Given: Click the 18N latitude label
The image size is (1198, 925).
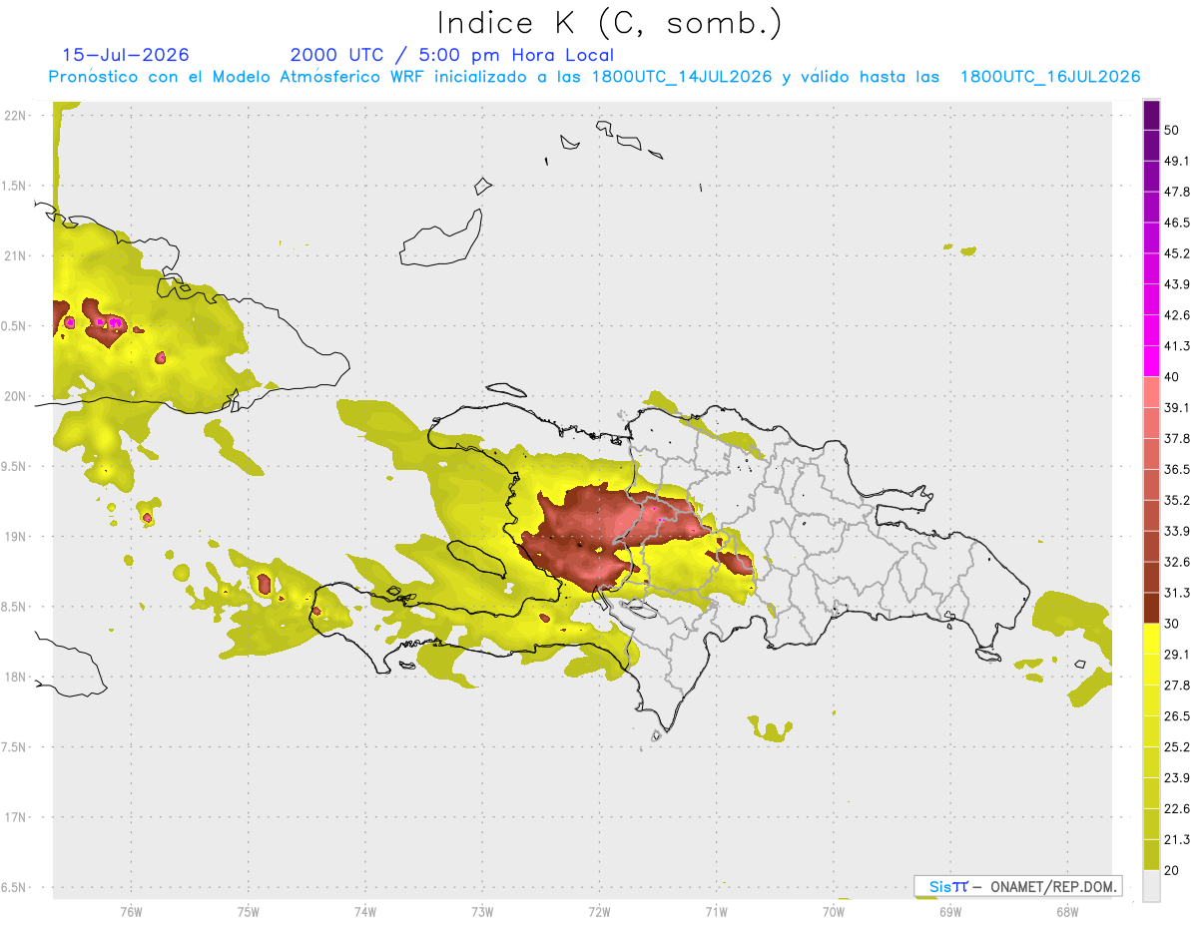Looking at the screenshot, I should 15,677.
